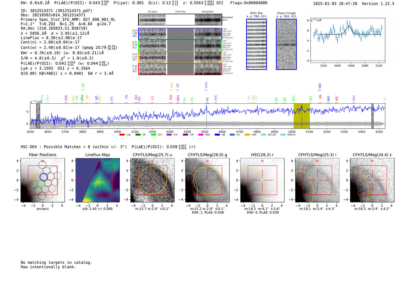The height and width of the screenshot is (283, 415).
Task: Open the Fiber Positions cutout image
Action: [x=43, y=180]
